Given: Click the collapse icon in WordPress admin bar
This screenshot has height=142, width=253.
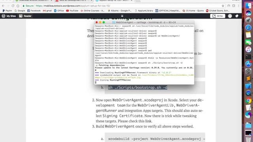Looking at the screenshot, I should pyautogui.click(x=122, y=16).
